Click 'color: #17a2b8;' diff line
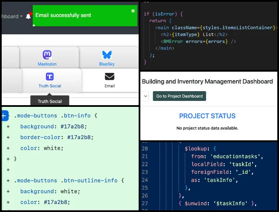This screenshot has height=212, width=279. click(x=45, y=202)
